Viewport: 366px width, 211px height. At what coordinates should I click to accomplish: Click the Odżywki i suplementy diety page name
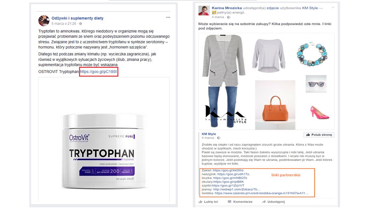click(77, 18)
